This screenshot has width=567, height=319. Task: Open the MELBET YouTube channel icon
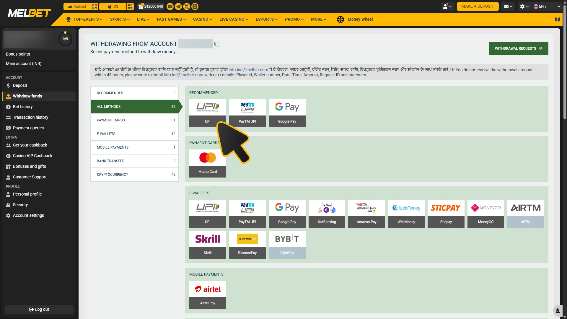tap(170, 6)
